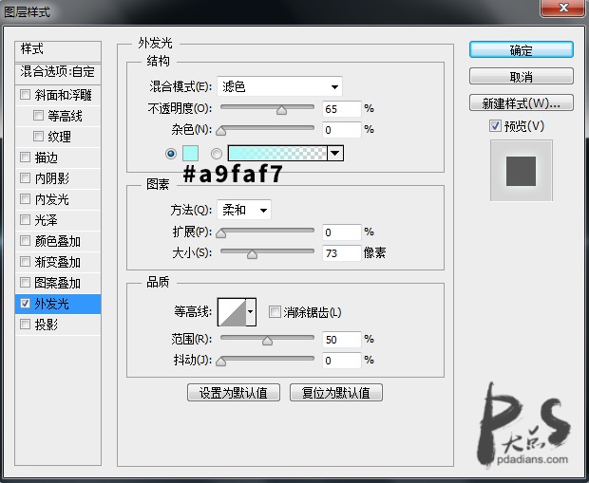Screen dimensions: 589x483
Task: Click the 扩展 slider handle
Action: pos(221,233)
